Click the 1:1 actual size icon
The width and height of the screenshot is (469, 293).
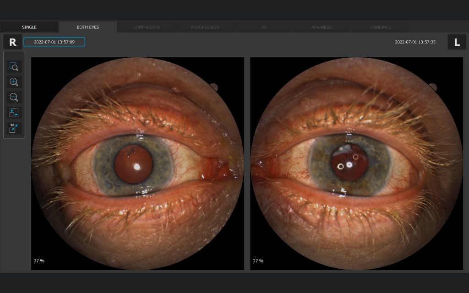point(14,128)
